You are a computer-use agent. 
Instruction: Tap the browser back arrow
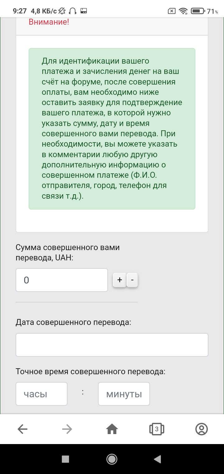click(22, 429)
